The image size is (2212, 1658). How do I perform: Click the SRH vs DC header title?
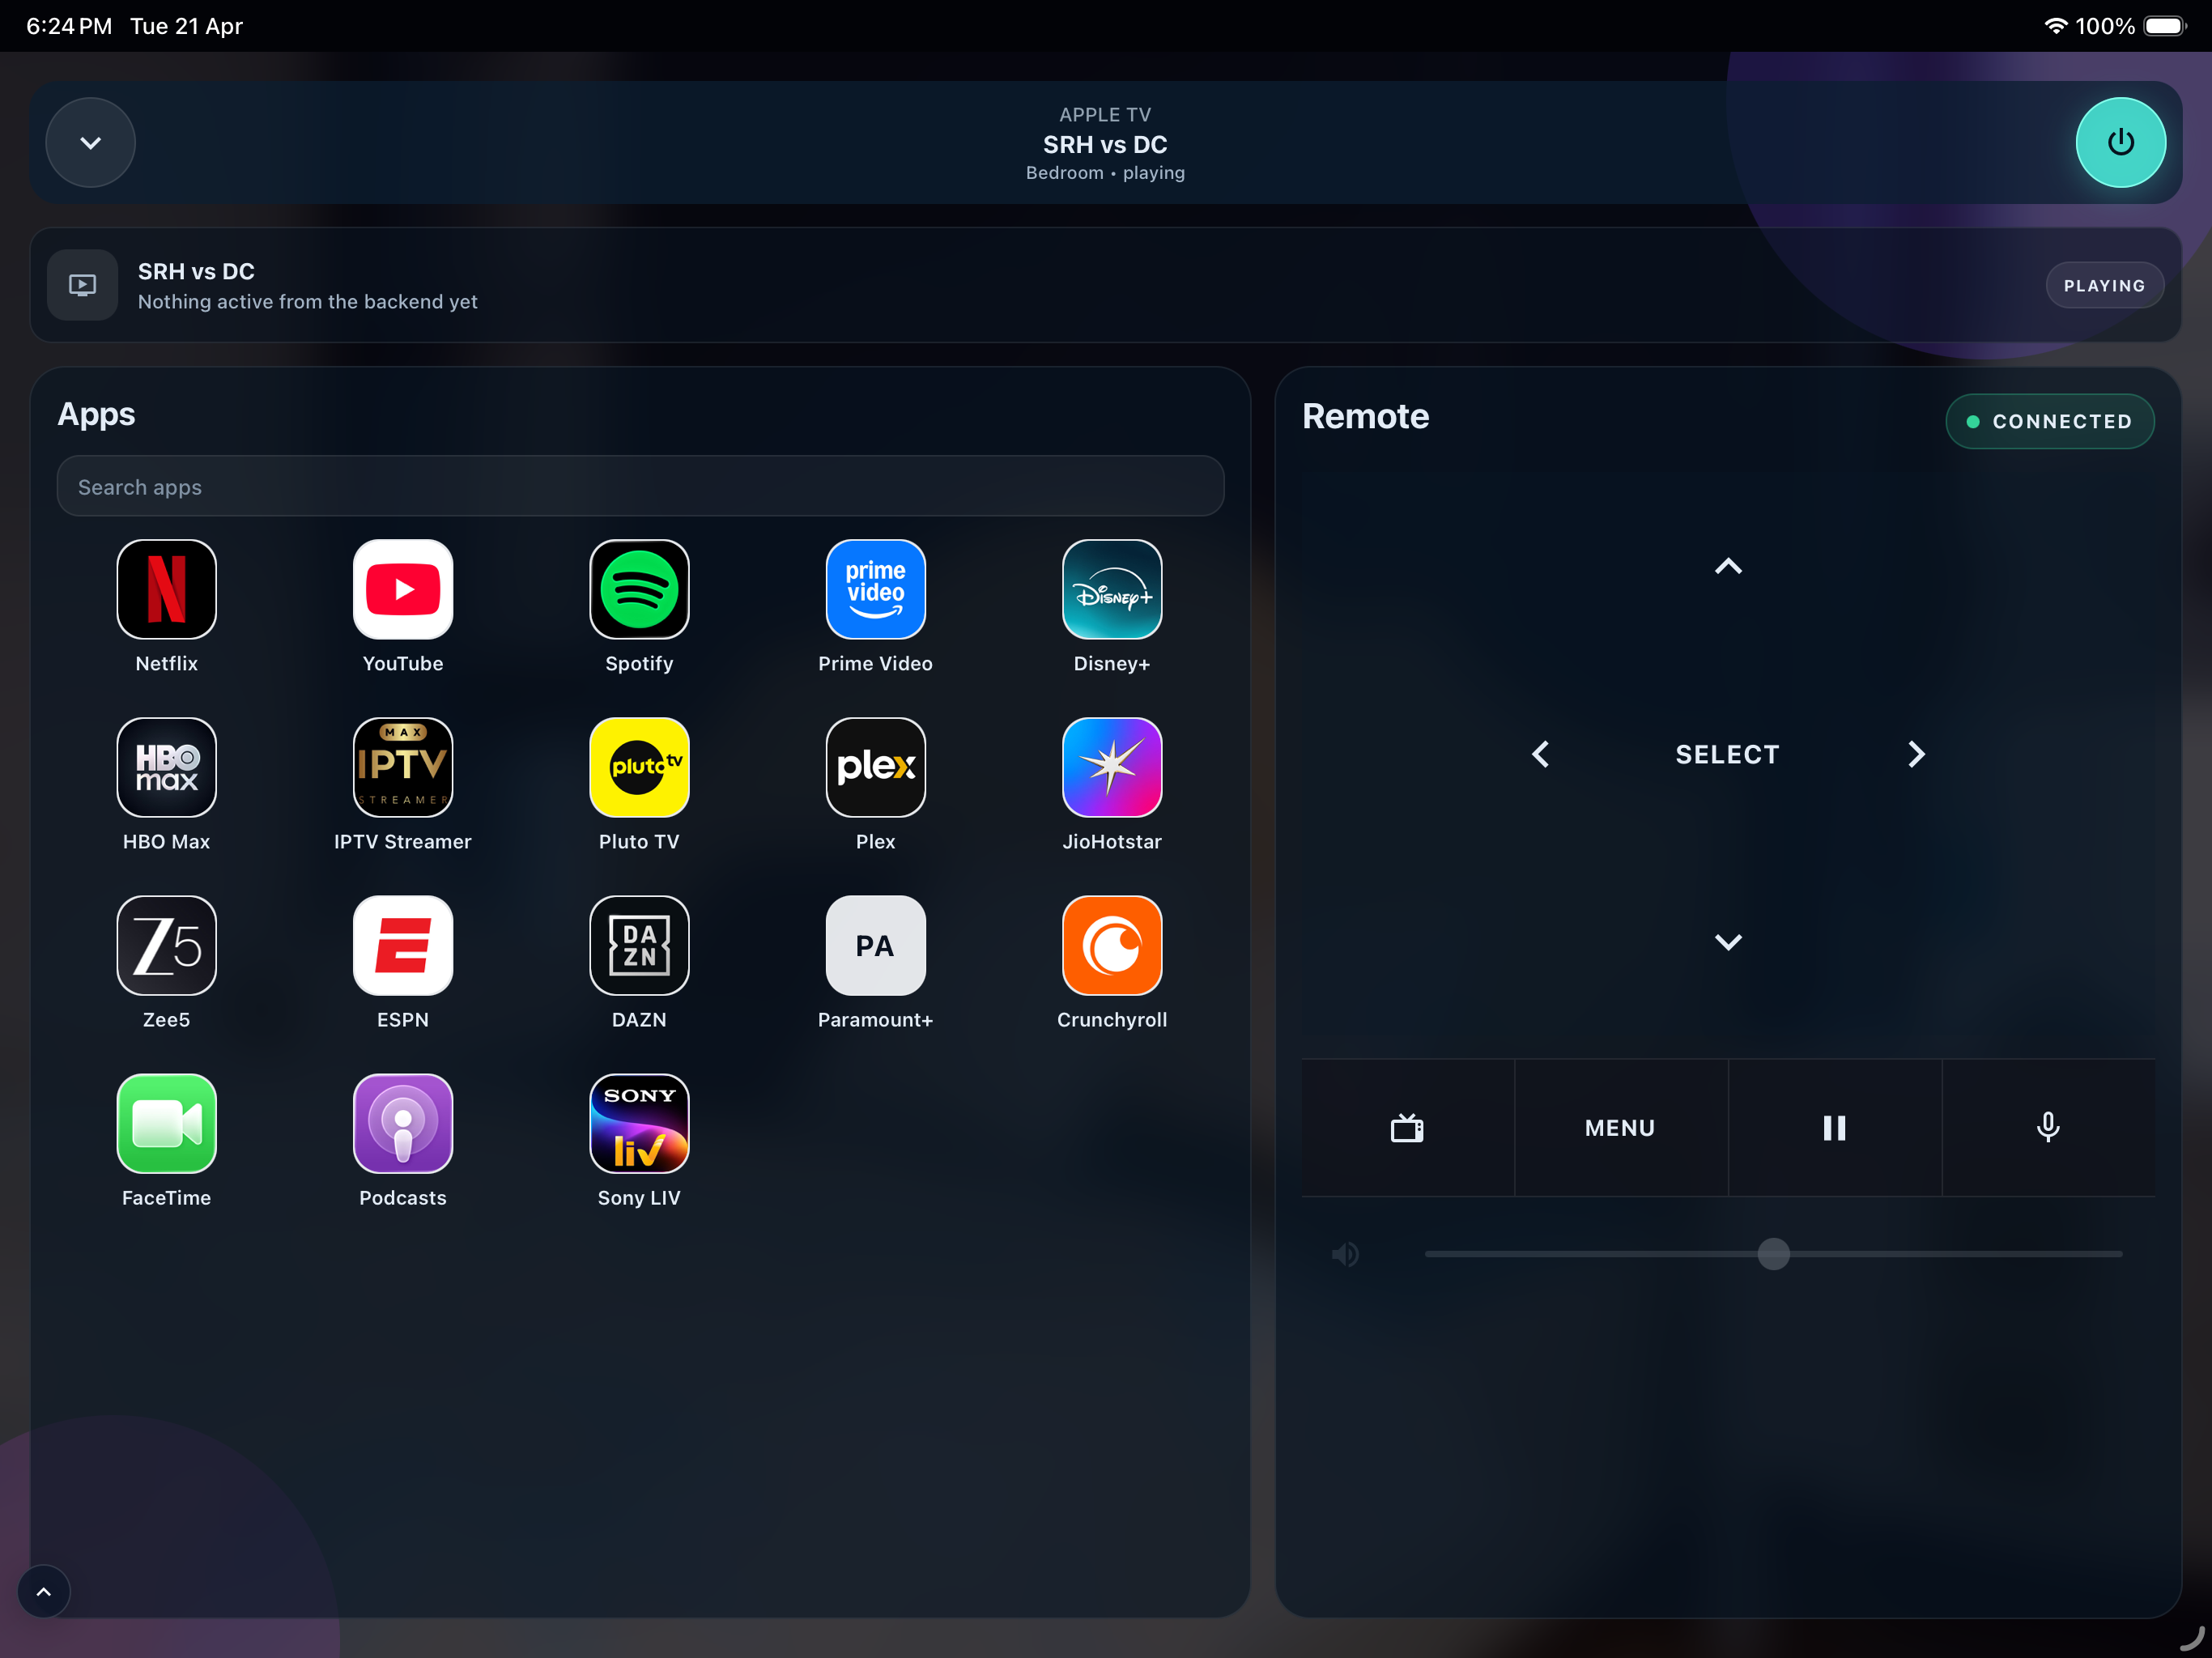(x=1105, y=145)
